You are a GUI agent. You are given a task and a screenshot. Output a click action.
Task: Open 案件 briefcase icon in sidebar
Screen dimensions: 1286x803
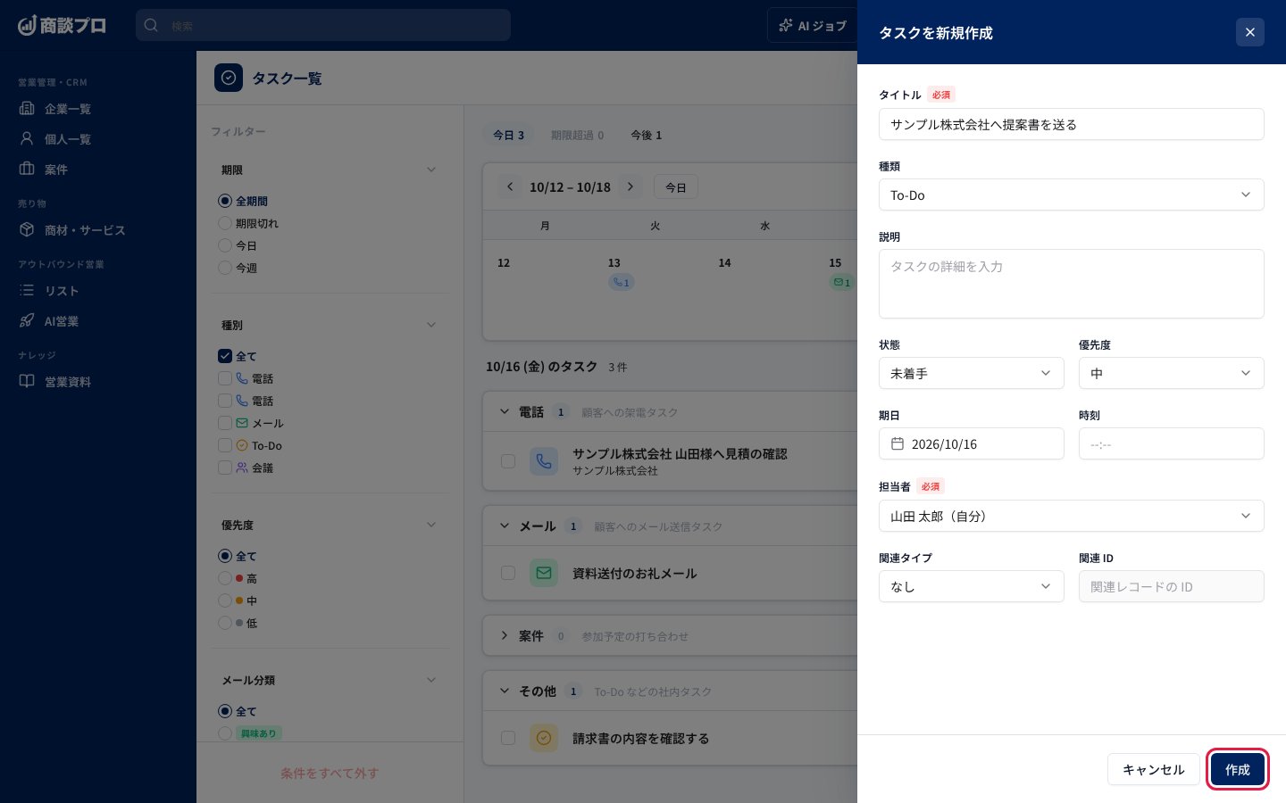pos(27,170)
